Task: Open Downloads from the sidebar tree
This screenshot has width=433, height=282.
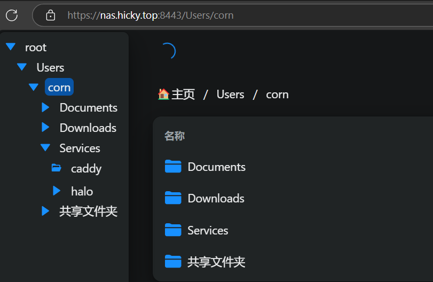Action: (x=88, y=128)
